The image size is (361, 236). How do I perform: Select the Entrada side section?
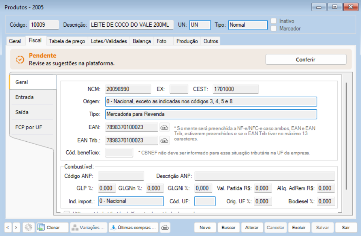(32, 97)
